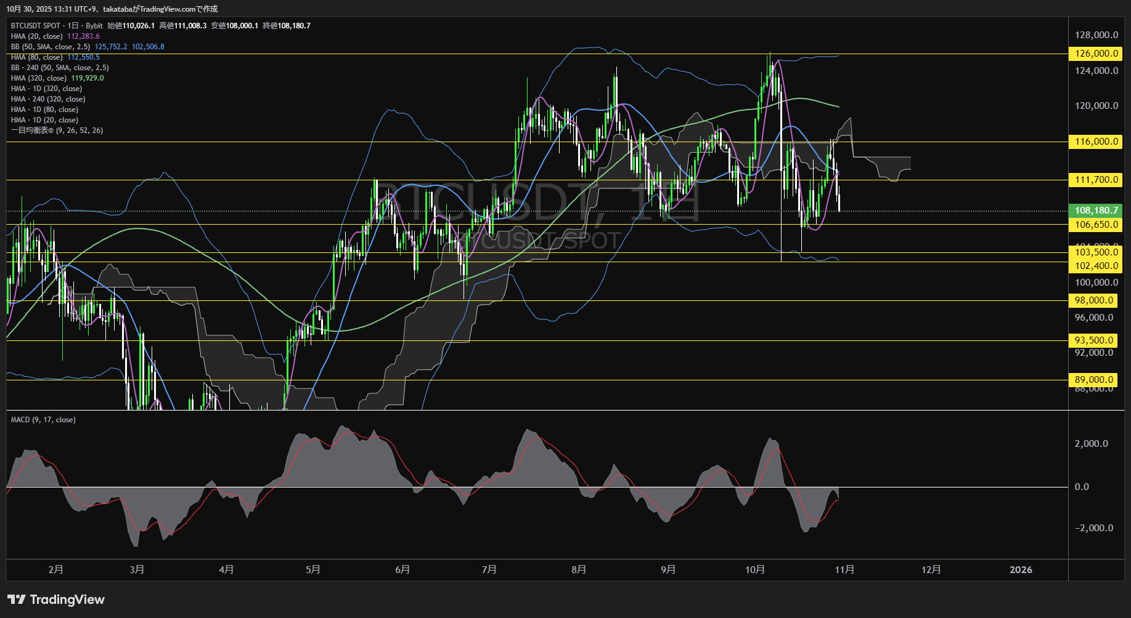
Task: Select the 93,500.0 price level label
Action: click(1094, 340)
